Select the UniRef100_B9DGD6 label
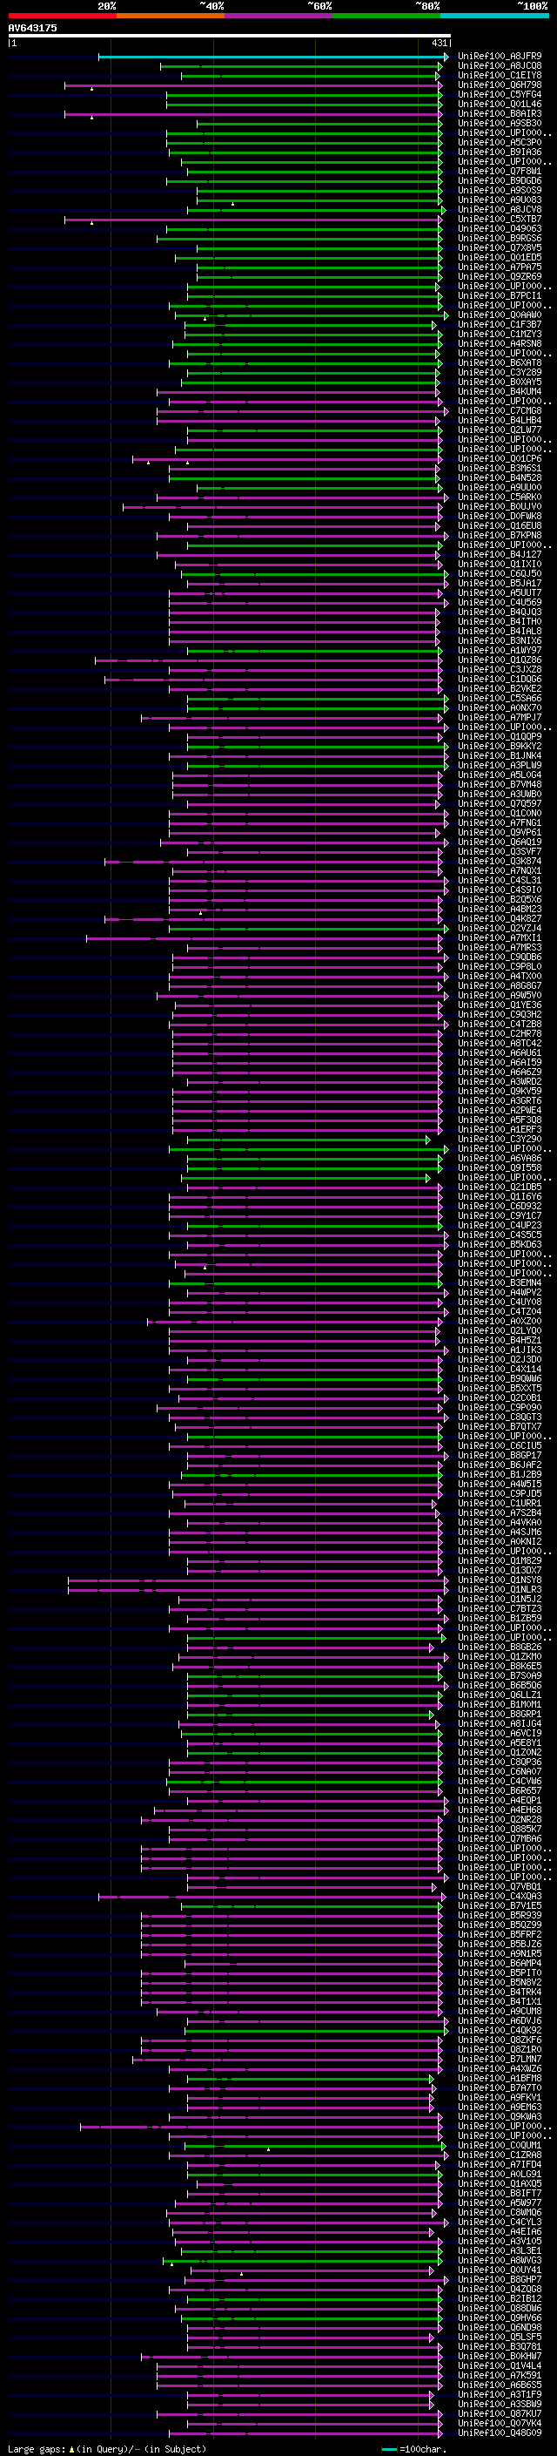The height and width of the screenshot is (2456, 557). pyautogui.click(x=500, y=181)
